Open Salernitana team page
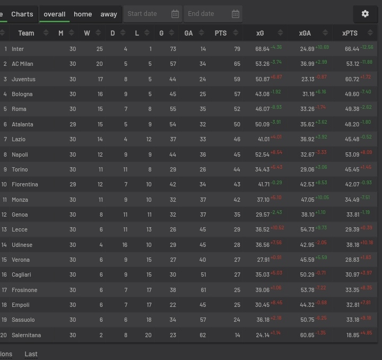 pos(27,335)
